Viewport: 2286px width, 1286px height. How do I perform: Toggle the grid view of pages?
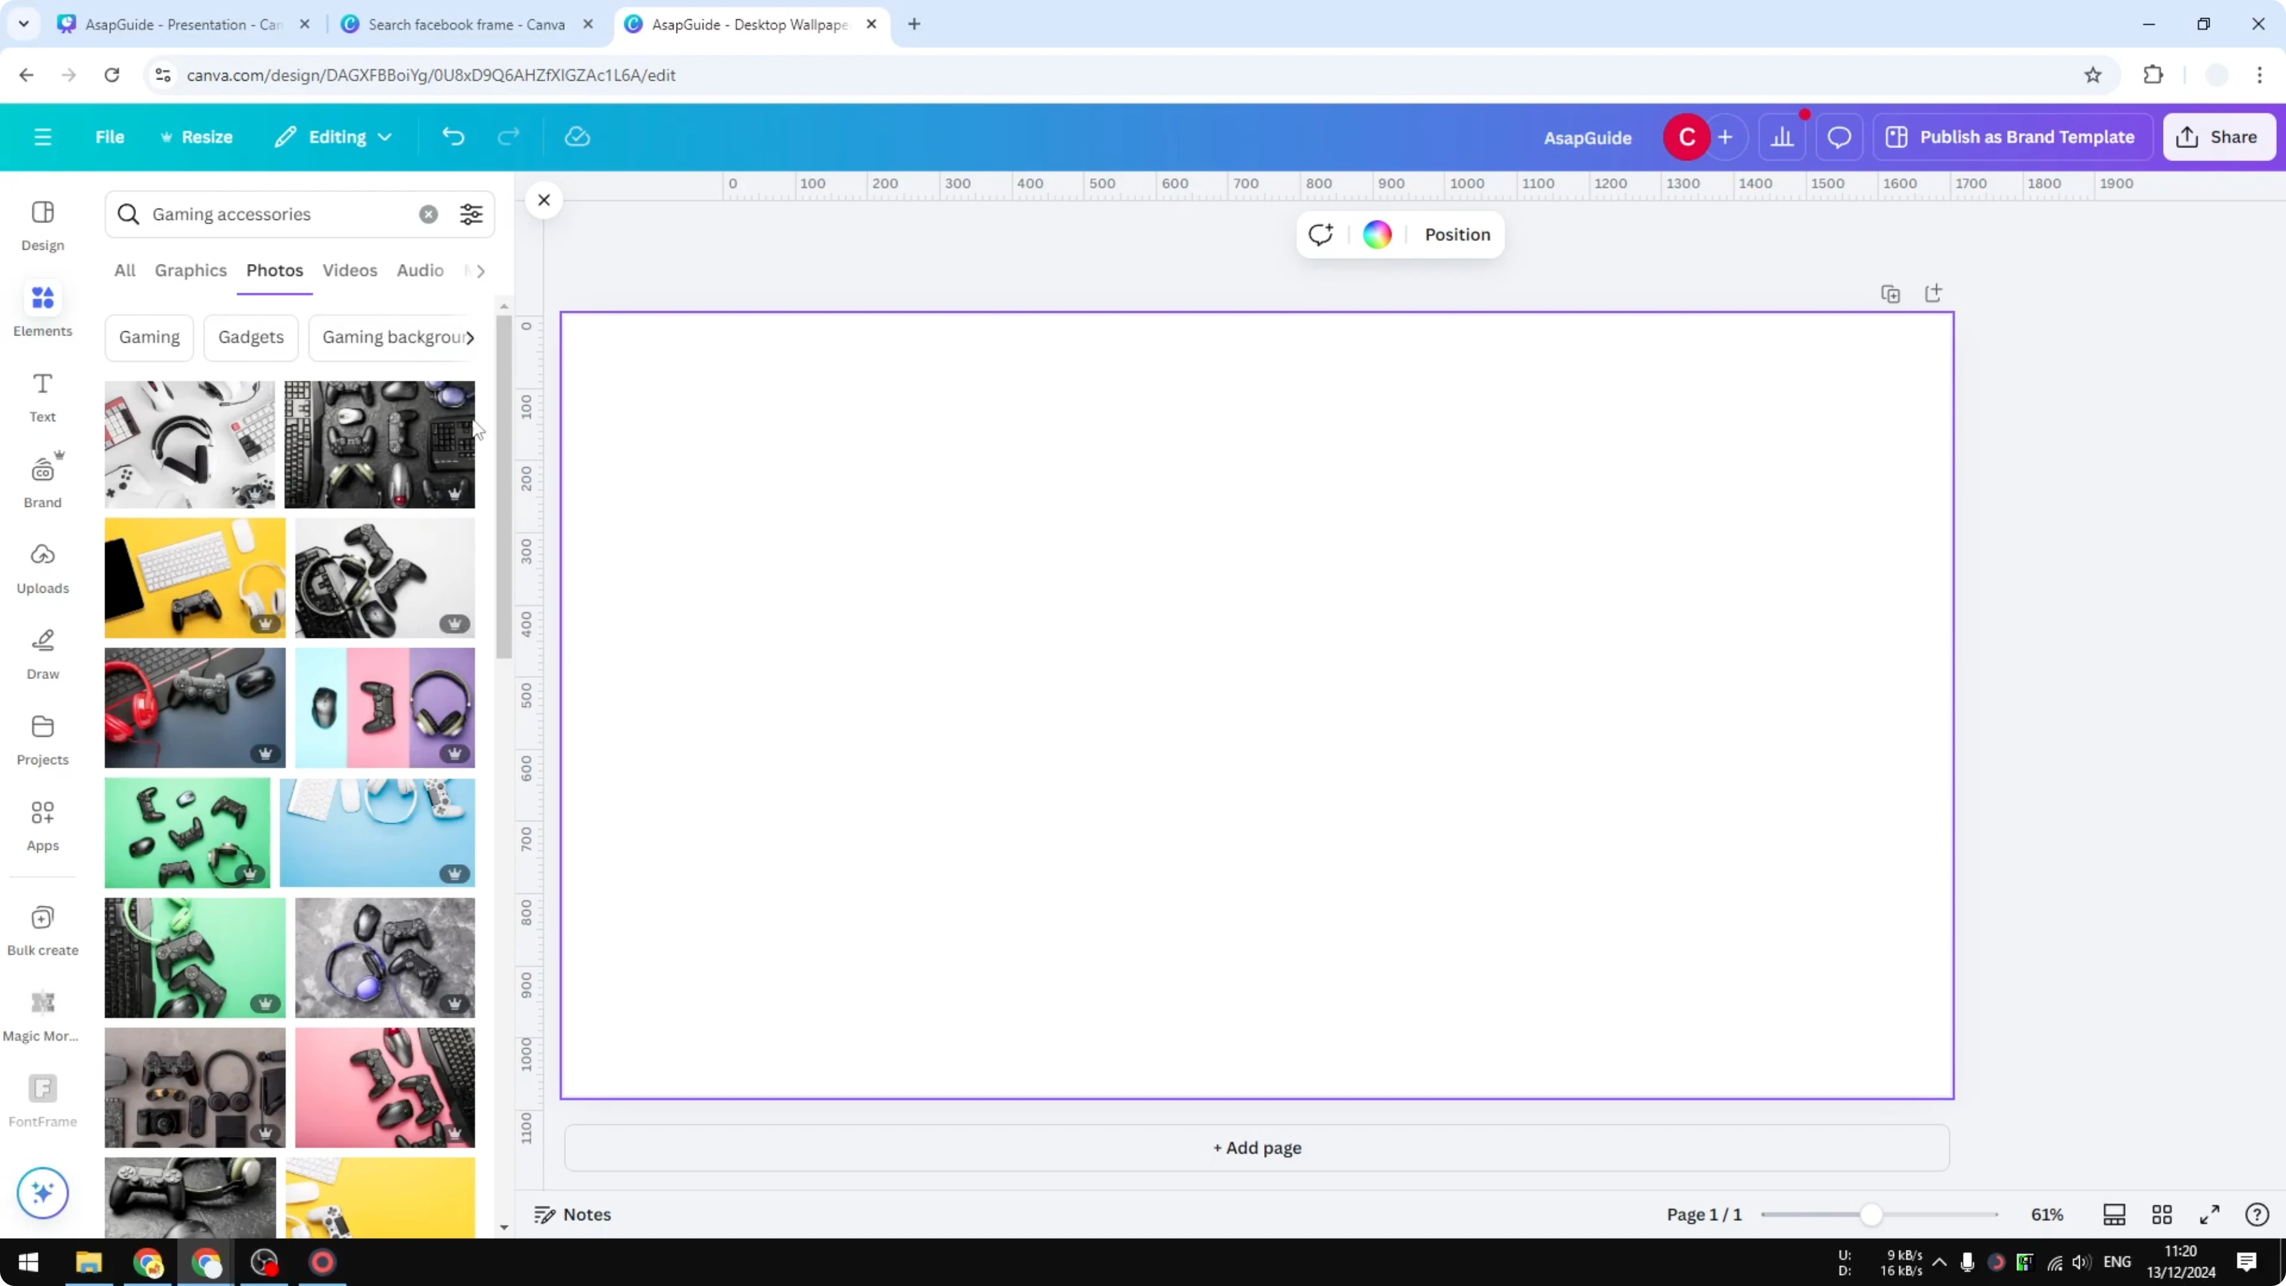(2162, 1214)
